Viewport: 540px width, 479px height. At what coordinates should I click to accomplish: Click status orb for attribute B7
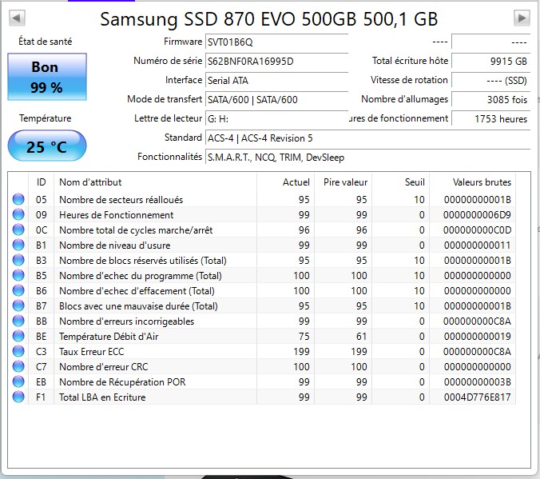click(18, 305)
